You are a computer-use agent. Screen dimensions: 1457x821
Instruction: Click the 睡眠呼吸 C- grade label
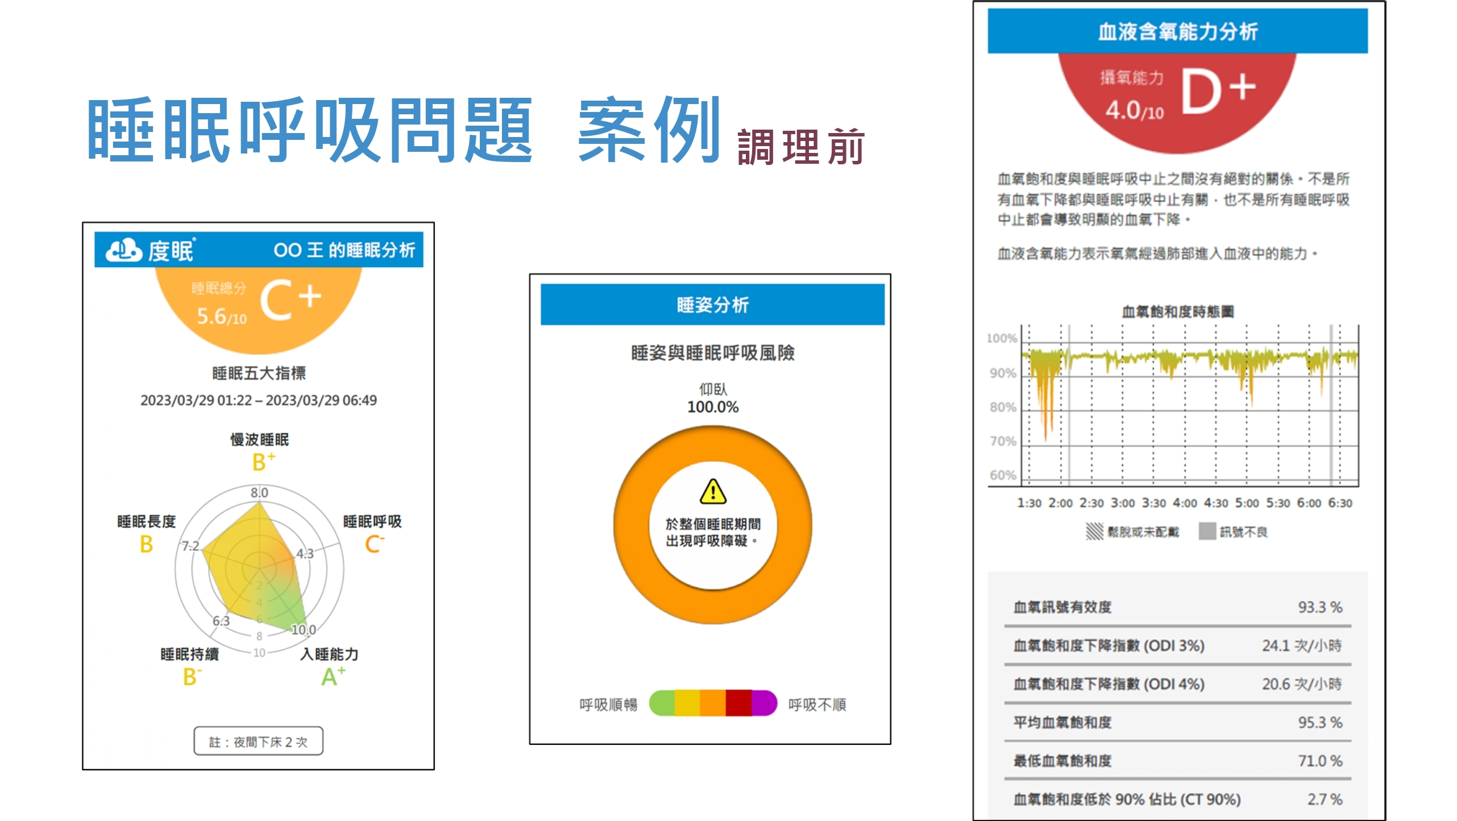tap(373, 544)
